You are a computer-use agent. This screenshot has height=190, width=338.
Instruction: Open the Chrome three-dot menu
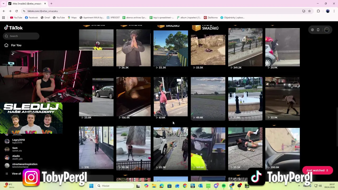click(334, 11)
